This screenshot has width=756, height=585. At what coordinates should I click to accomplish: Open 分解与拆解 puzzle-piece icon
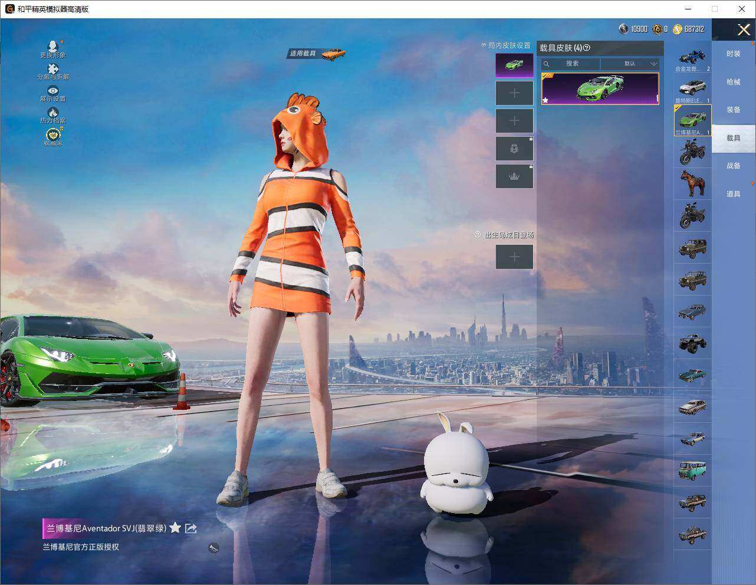pos(53,72)
